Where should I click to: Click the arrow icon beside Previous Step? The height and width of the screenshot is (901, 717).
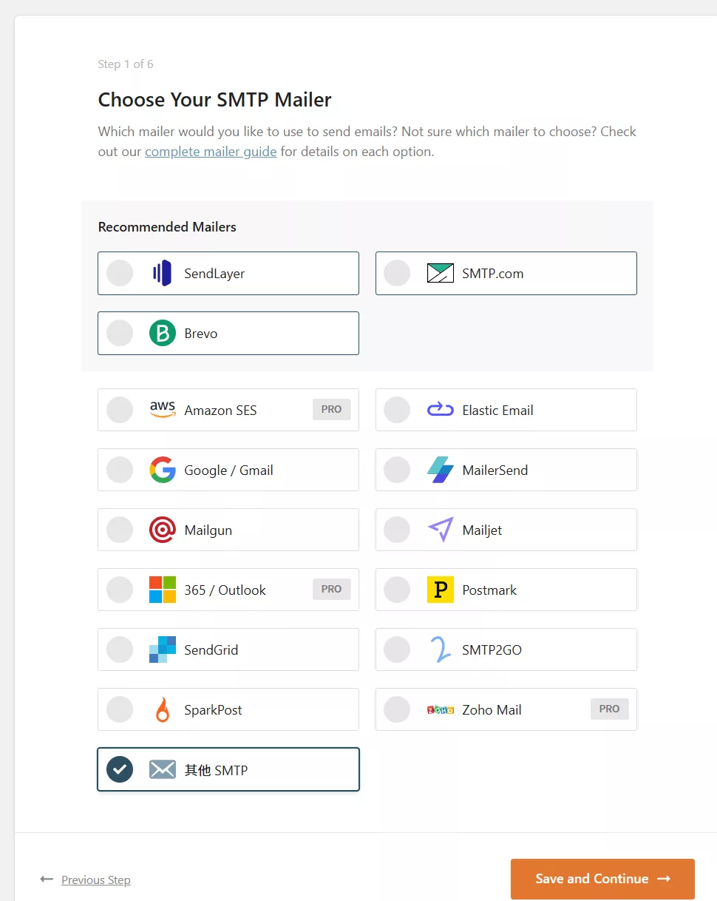pos(47,879)
